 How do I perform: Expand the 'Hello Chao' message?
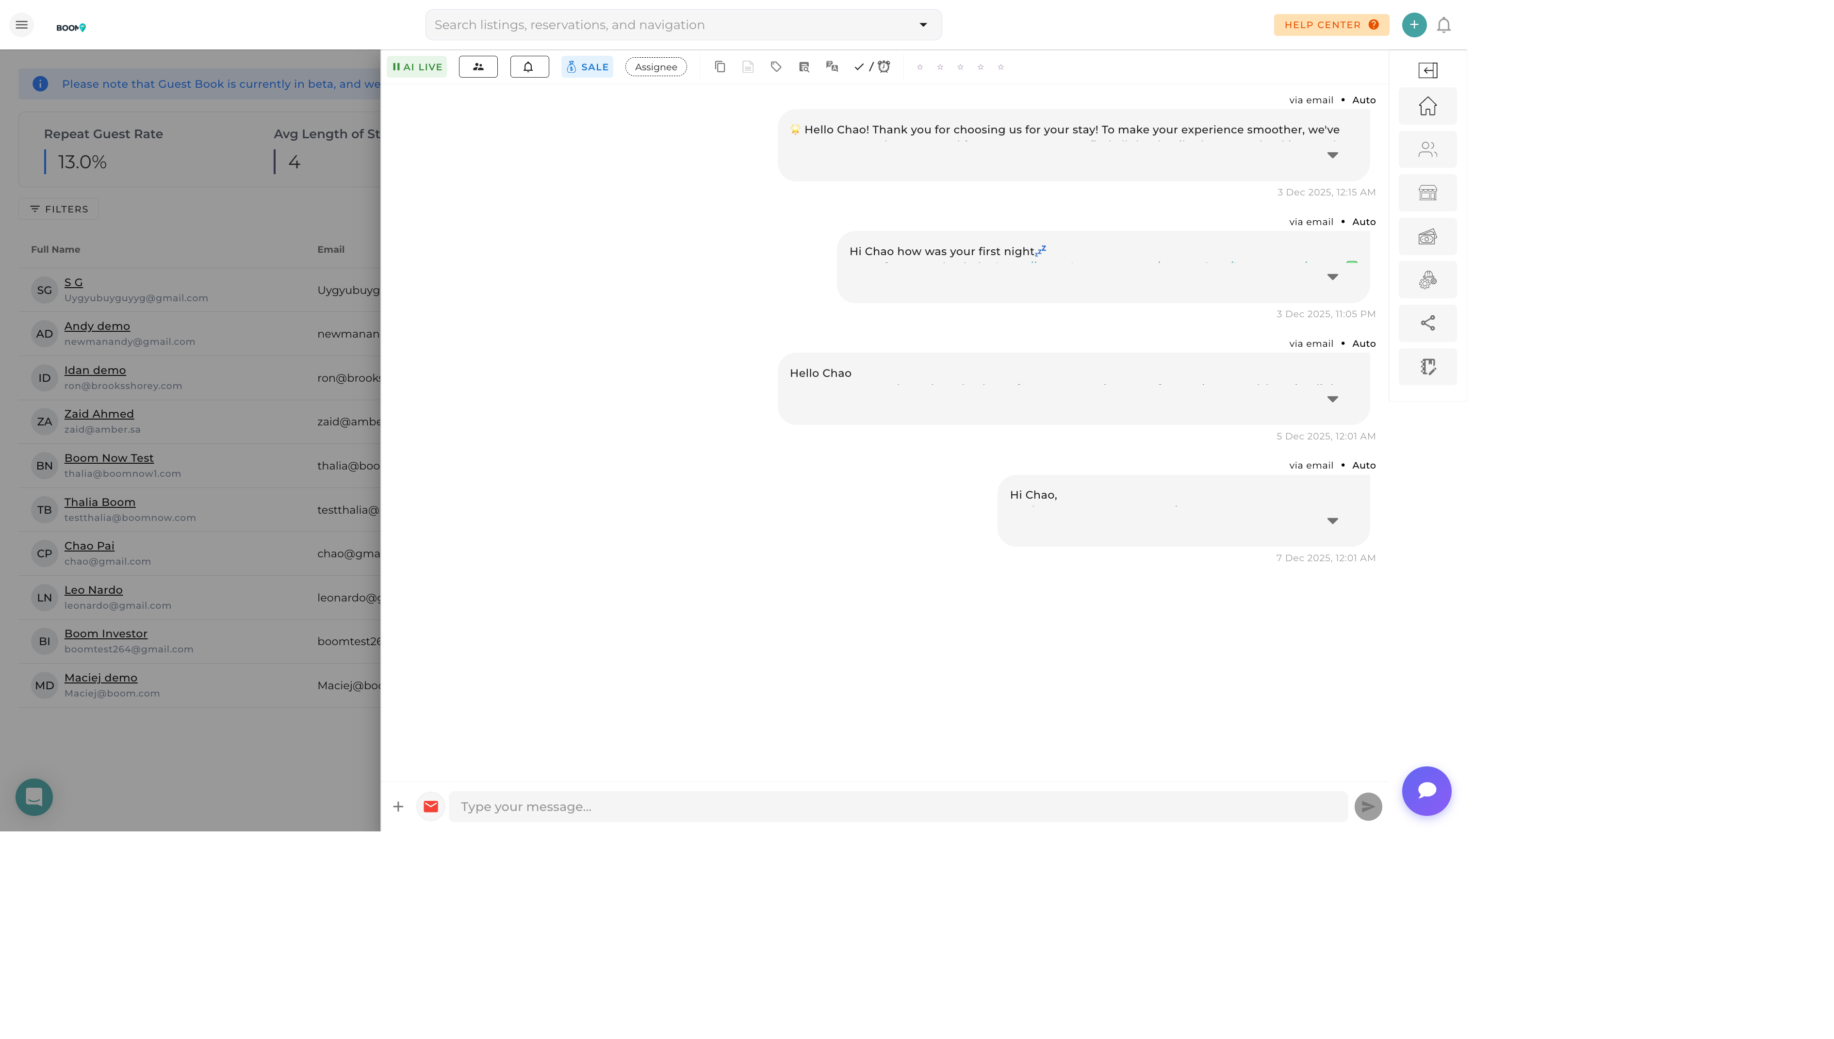coord(1332,399)
